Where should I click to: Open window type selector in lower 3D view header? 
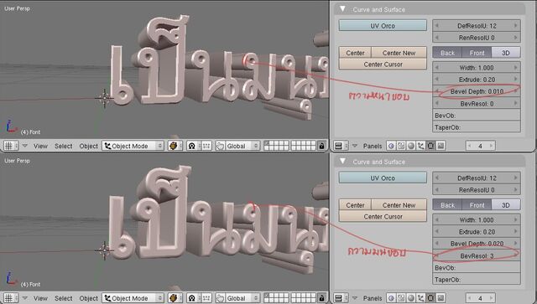coord(11,298)
